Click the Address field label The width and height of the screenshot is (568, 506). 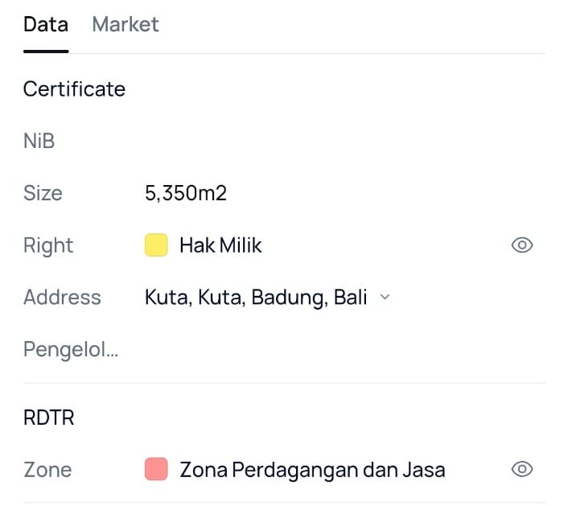click(62, 297)
